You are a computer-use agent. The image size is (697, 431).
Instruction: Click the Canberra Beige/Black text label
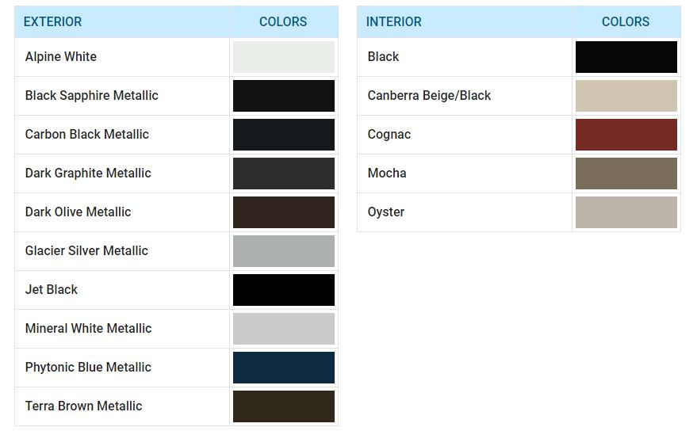point(429,96)
